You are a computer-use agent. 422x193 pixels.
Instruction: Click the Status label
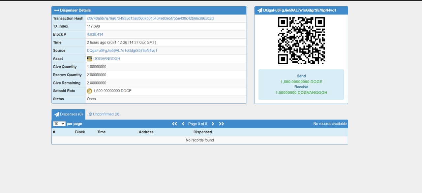[x=59, y=99]
